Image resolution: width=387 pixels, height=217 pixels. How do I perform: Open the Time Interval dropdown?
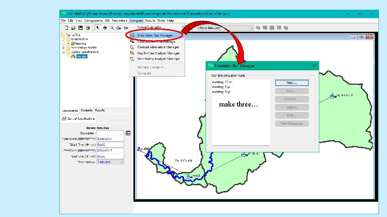click(110, 162)
